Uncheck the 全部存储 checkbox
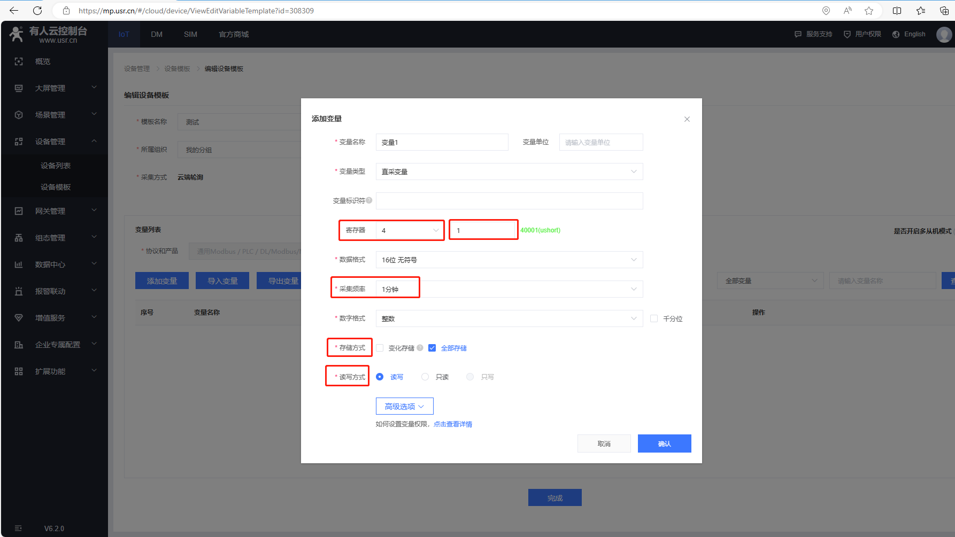The width and height of the screenshot is (955, 537). [432, 348]
